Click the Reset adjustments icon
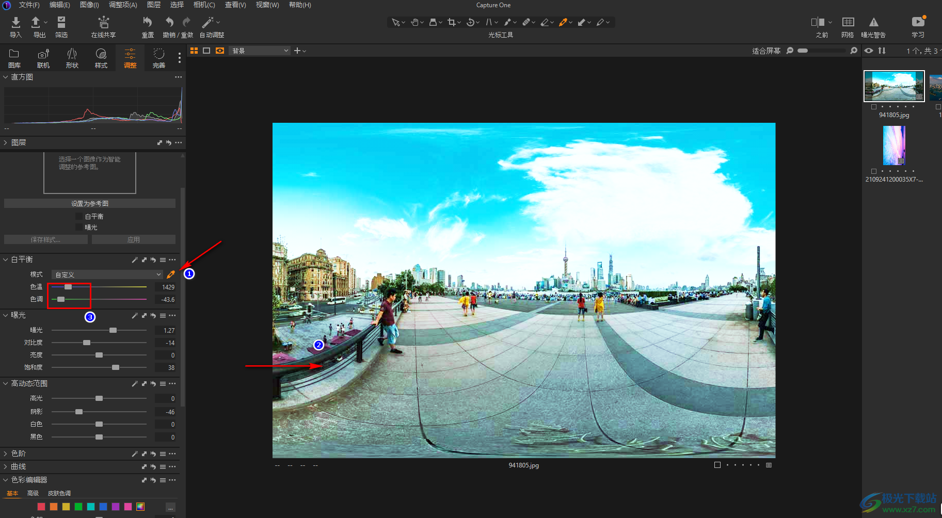 click(x=148, y=23)
